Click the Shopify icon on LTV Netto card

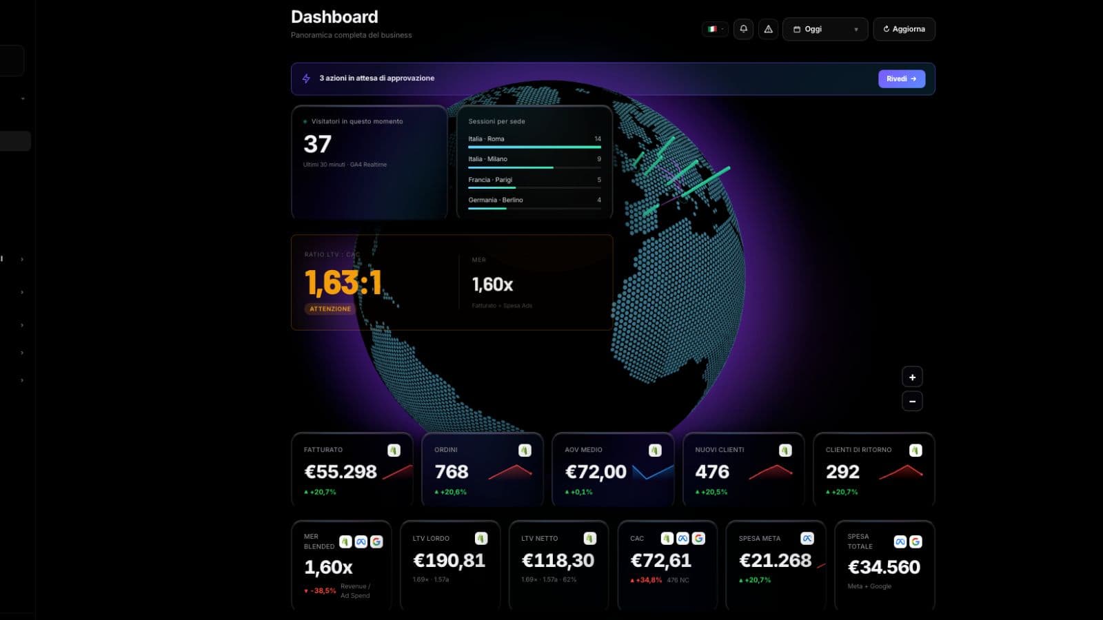pyautogui.click(x=590, y=538)
